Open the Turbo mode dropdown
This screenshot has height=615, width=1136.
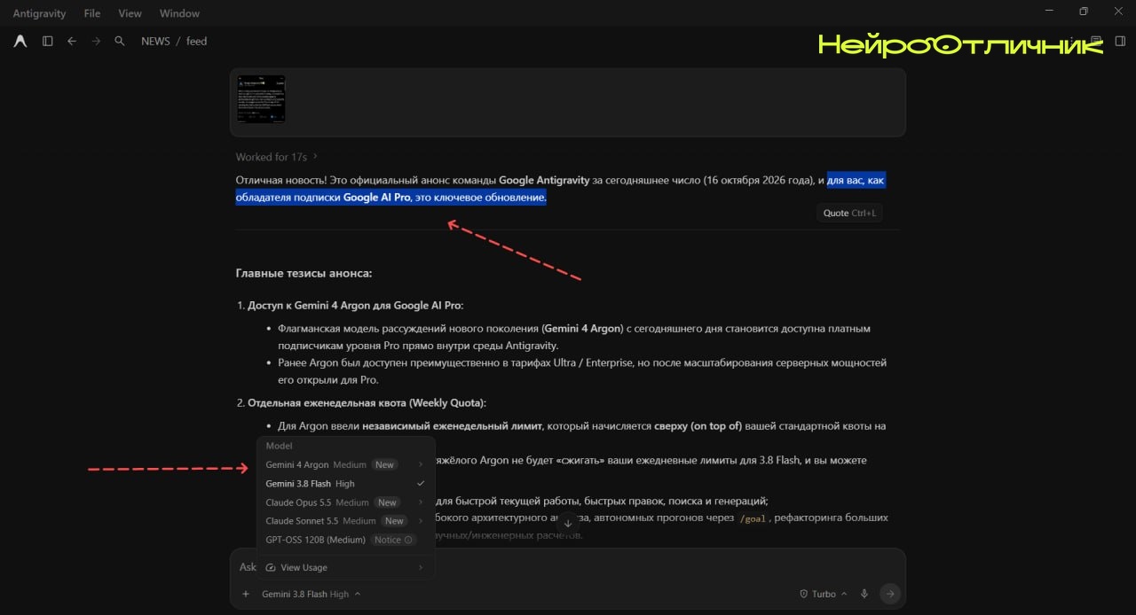tap(824, 594)
